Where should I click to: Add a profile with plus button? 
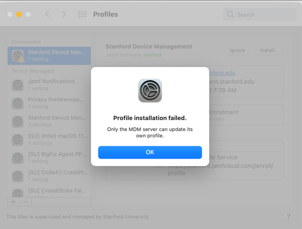click(x=13, y=202)
